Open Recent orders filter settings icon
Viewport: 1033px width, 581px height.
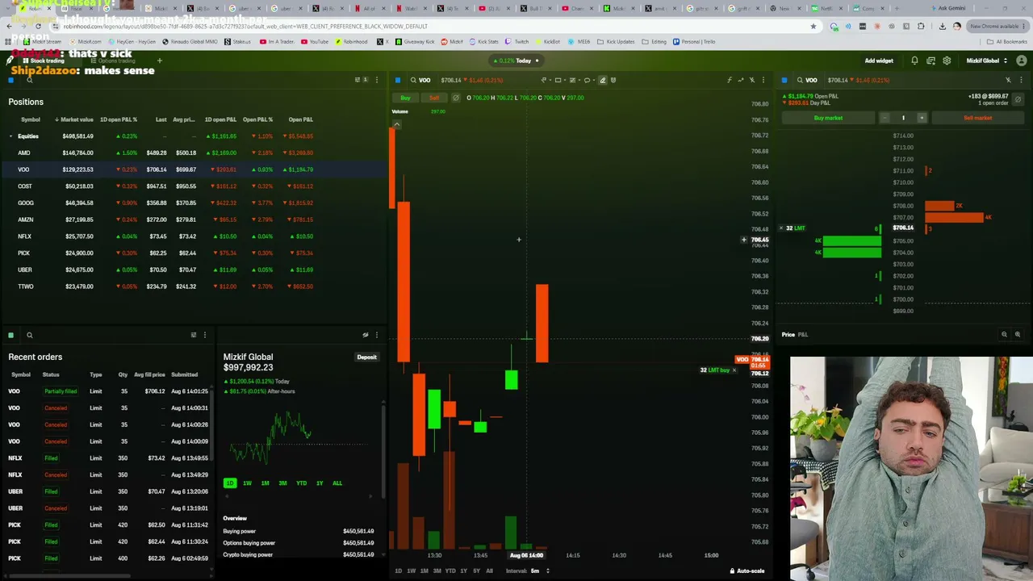point(193,335)
